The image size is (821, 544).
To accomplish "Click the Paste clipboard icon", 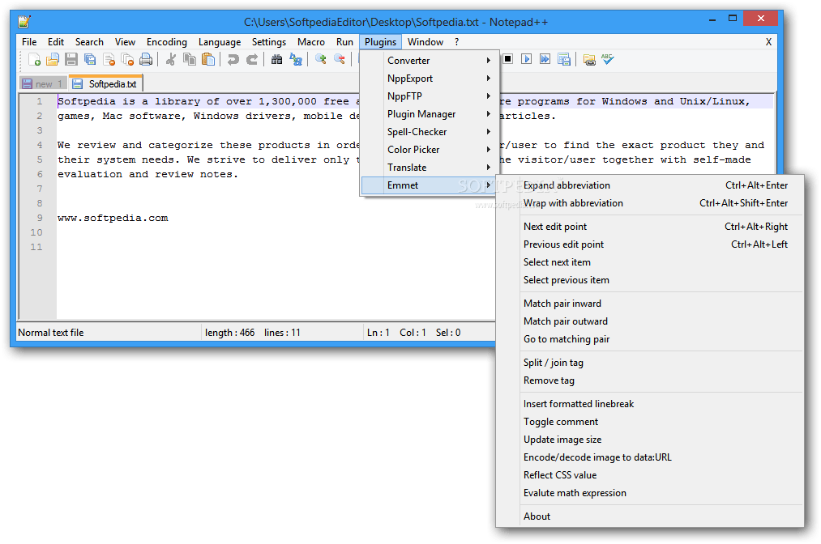I will coord(208,60).
